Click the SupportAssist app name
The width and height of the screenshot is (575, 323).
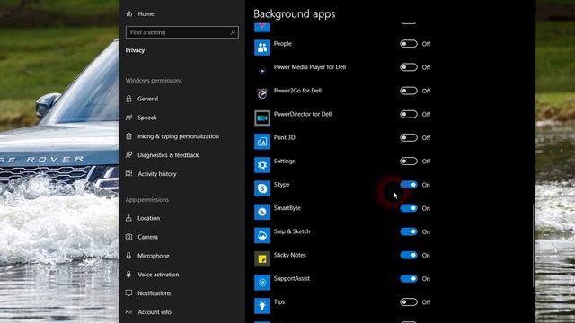click(291, 279)
